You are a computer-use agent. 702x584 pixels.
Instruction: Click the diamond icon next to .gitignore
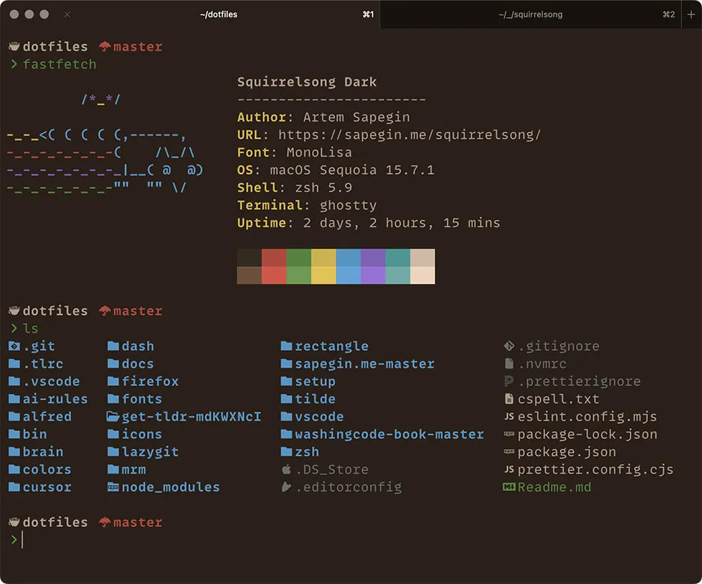click(508, 346)
